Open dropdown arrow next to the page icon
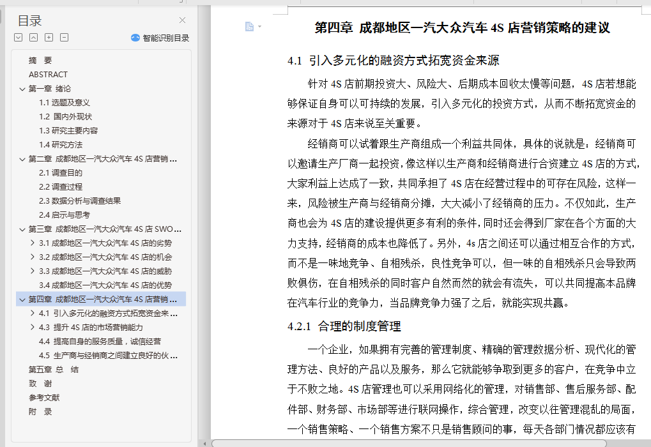 pos(260,27)
